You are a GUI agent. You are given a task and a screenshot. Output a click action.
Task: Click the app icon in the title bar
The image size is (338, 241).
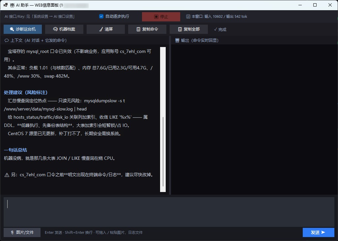pos(6,5)
